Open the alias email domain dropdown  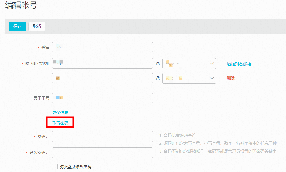[189, 78]
